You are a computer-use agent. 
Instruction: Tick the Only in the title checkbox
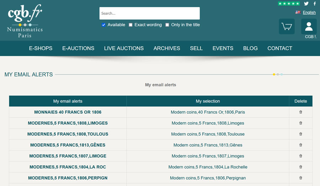coord(167,25)
